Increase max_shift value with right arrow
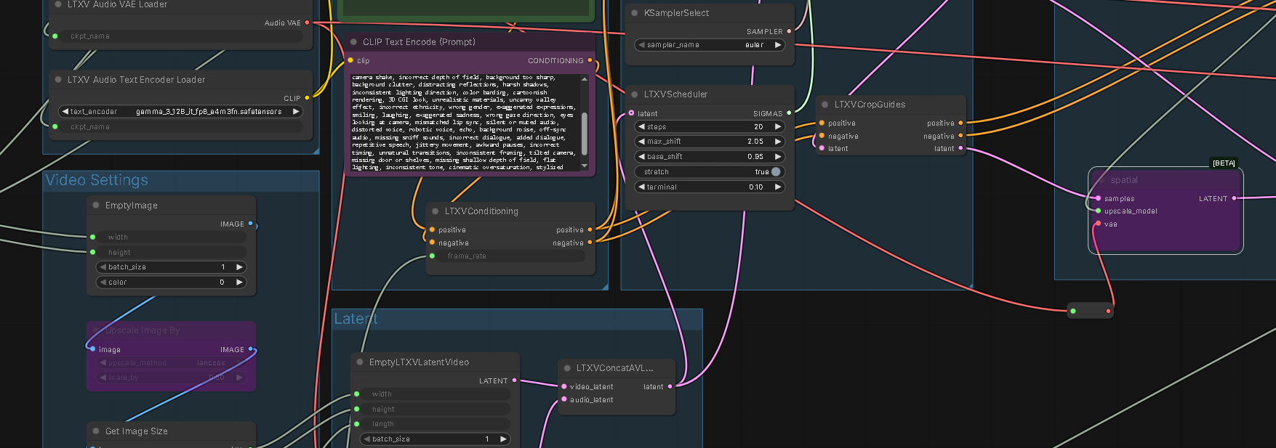This screenshot has width=1276, height=448. [778, 142]
